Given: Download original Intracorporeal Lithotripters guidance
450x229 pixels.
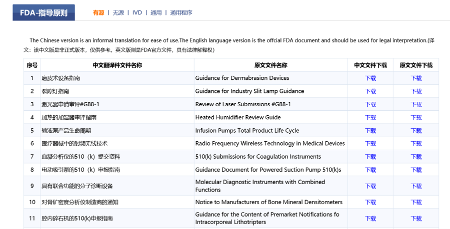Looking at the screenshot, I should [x=416, y=219].
